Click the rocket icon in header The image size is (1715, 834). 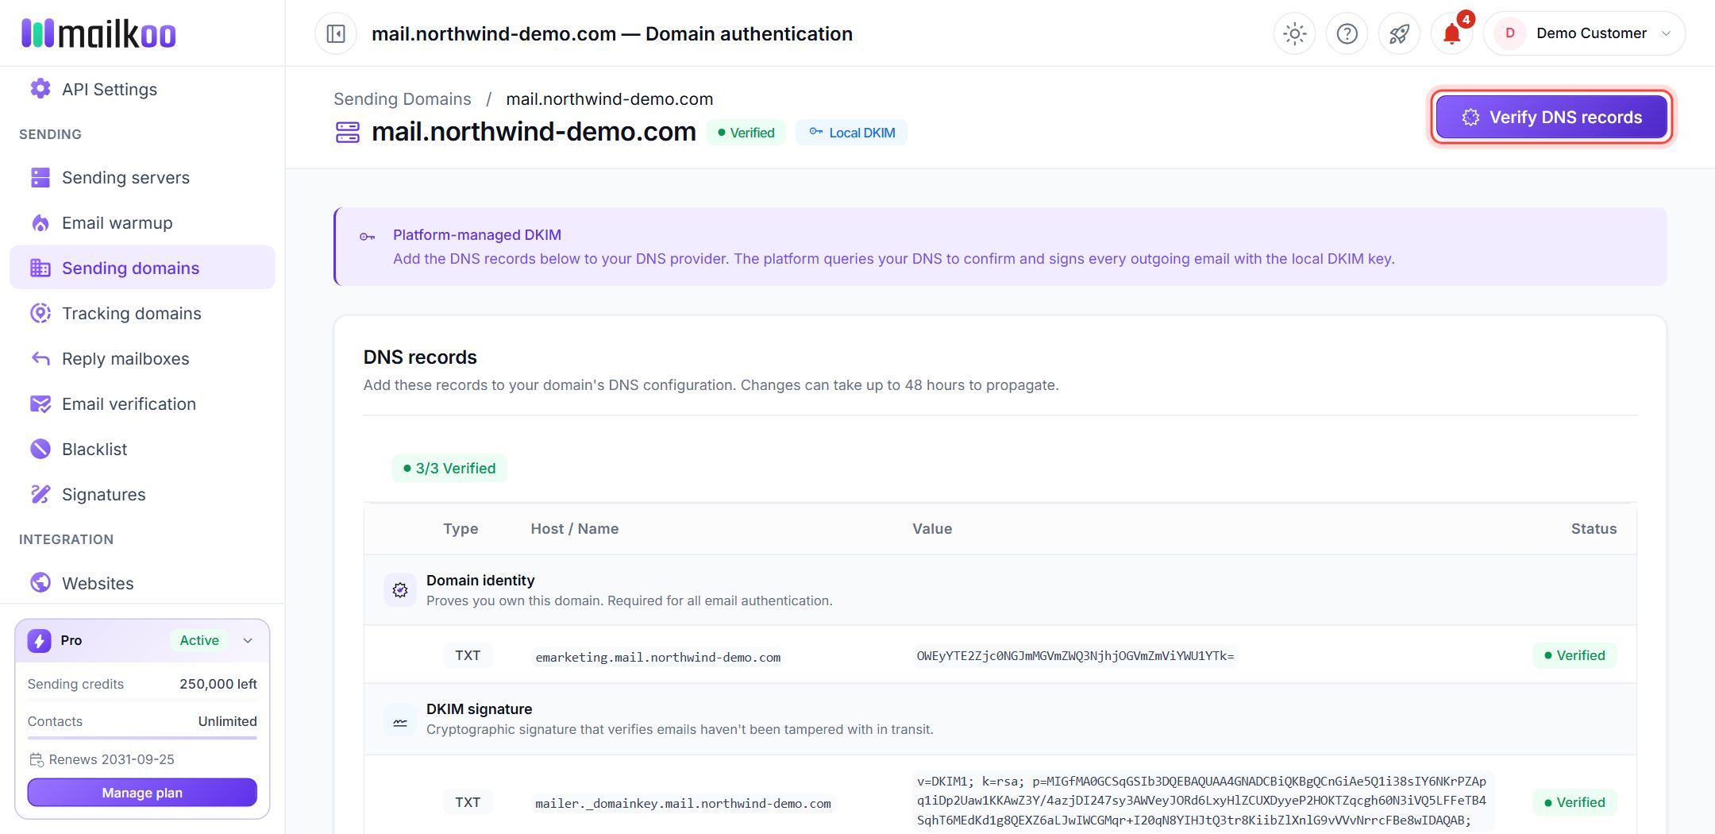(x=1399, y=33)
